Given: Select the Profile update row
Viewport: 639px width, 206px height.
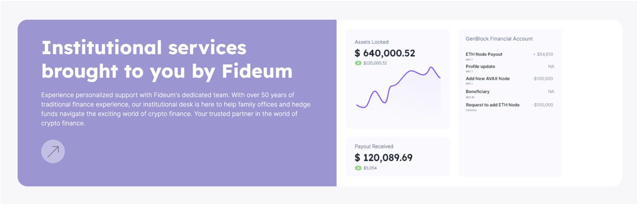Looking at the screenshot, I should [x=510, y=68].
